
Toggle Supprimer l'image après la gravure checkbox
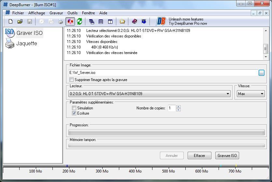click(71, 79)
